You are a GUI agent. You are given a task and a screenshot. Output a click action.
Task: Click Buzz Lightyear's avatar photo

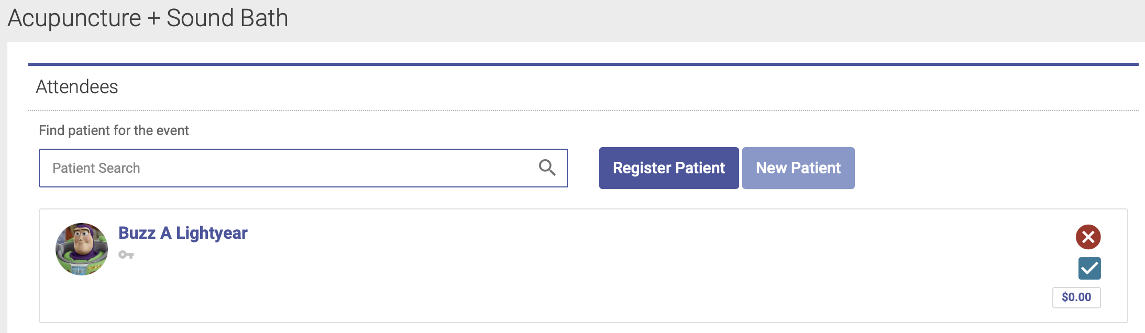coord(82,249)
